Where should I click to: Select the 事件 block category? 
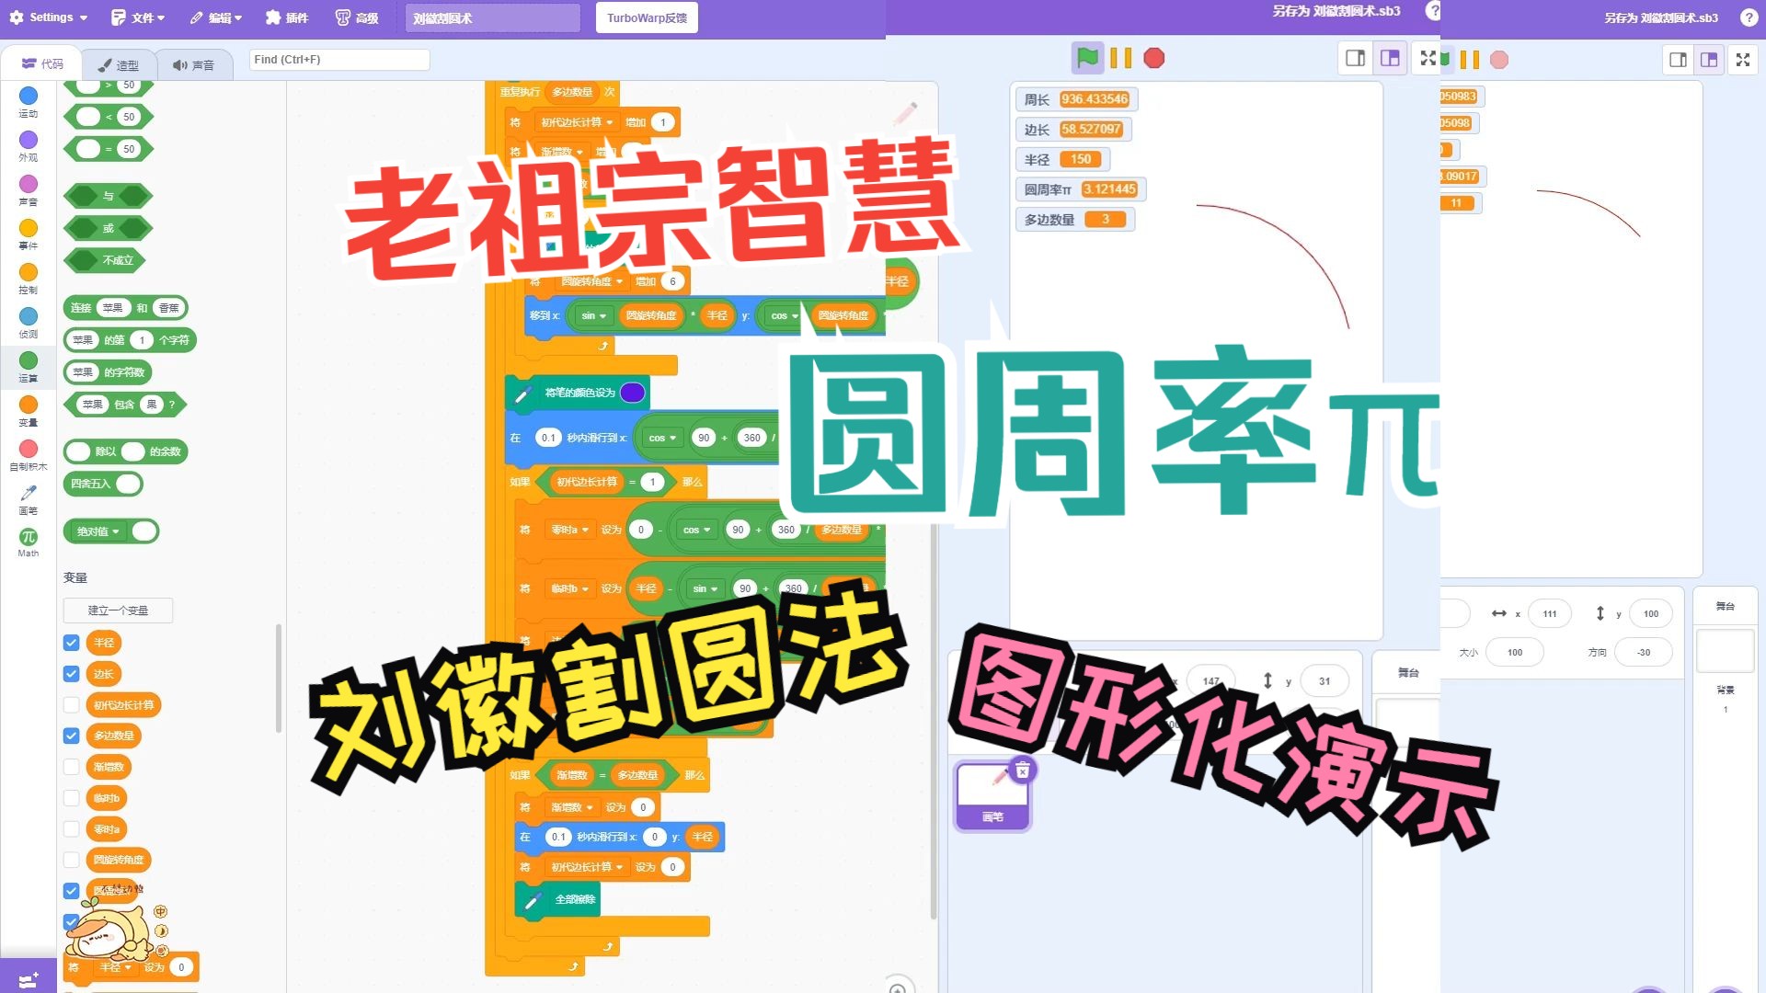click(29, 234)
